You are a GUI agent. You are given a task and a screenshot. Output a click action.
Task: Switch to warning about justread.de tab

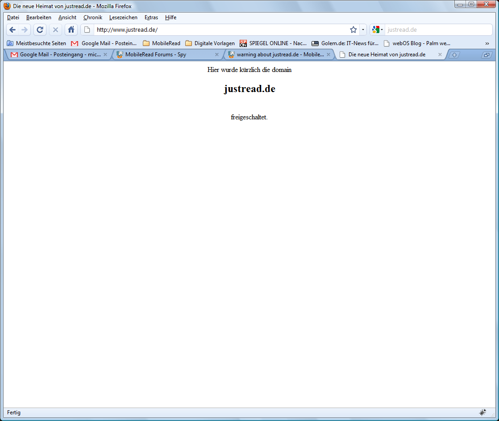pos(280,55)
